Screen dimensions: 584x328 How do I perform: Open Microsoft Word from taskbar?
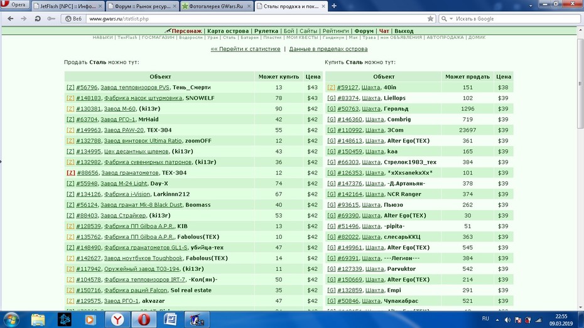(170, 320)
